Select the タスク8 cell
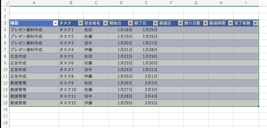This screenshot has height=128, width=267. 71,76
